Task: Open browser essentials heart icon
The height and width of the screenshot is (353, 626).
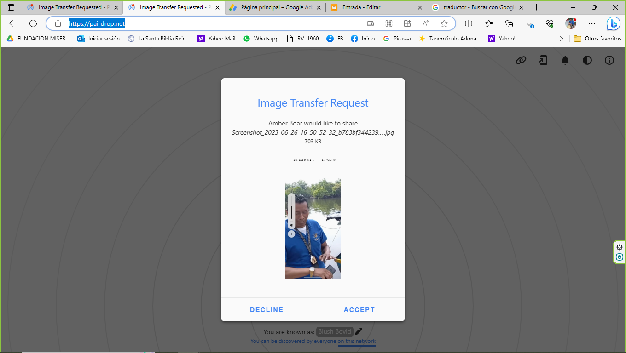Action: point(550,23)
